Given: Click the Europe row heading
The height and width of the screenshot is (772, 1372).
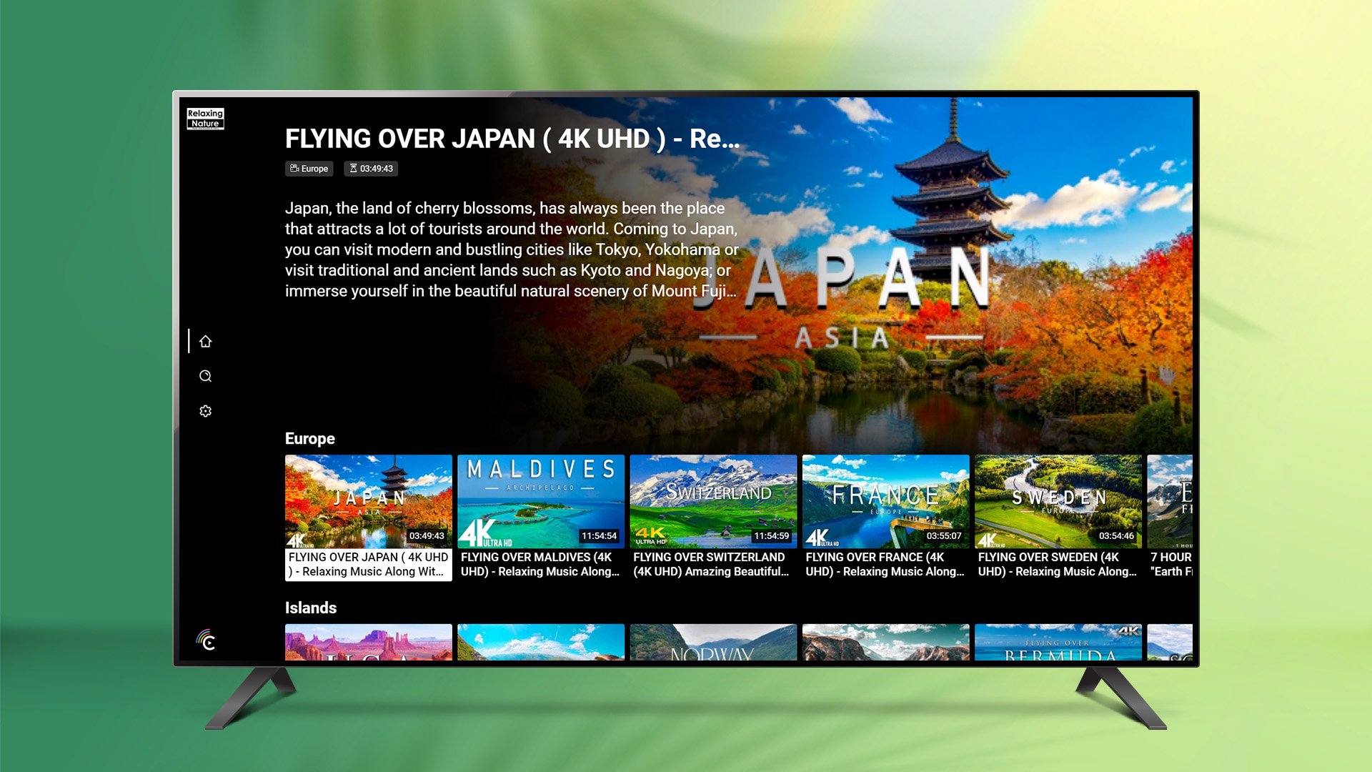Looking at the screenshot, I should pos(309,439).
